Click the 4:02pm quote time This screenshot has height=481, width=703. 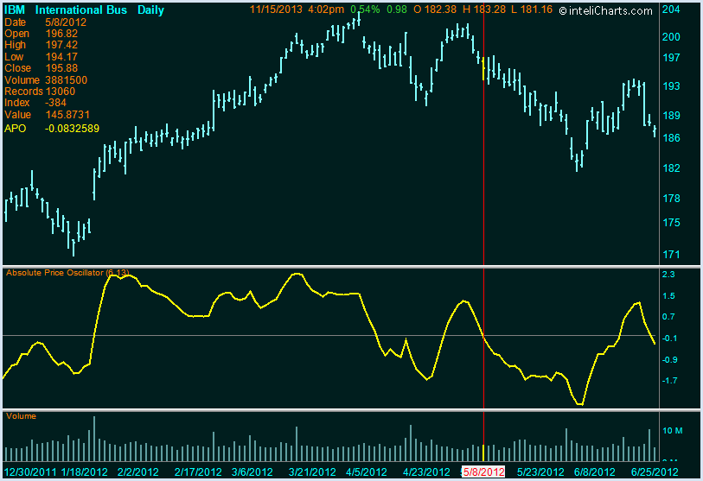click(326, 9)
